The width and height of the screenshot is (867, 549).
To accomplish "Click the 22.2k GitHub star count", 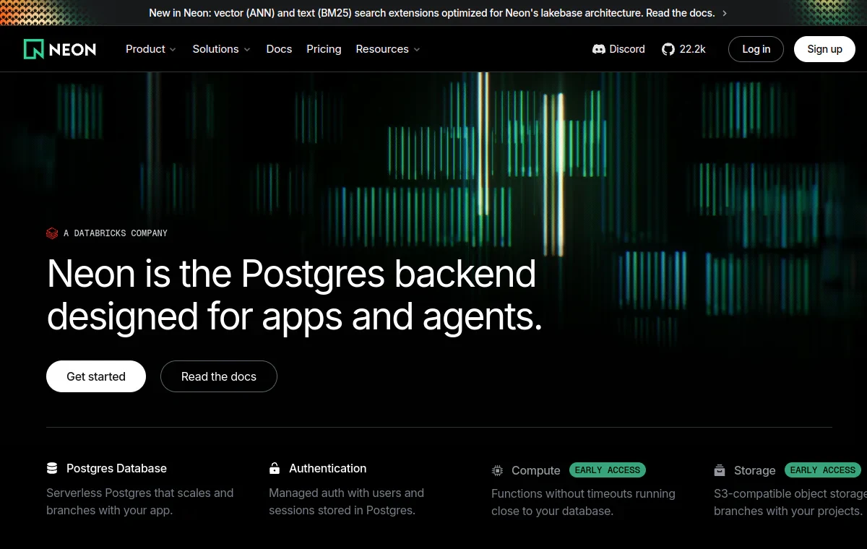I will [x=693, y=49].
